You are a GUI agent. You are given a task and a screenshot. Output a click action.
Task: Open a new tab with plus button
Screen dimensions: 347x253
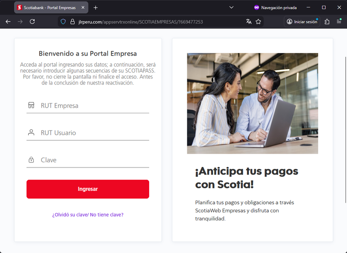click(x=95, y=7)
